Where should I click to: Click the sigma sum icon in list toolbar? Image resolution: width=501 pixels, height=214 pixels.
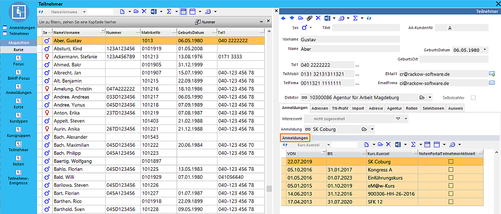(168, 11)
